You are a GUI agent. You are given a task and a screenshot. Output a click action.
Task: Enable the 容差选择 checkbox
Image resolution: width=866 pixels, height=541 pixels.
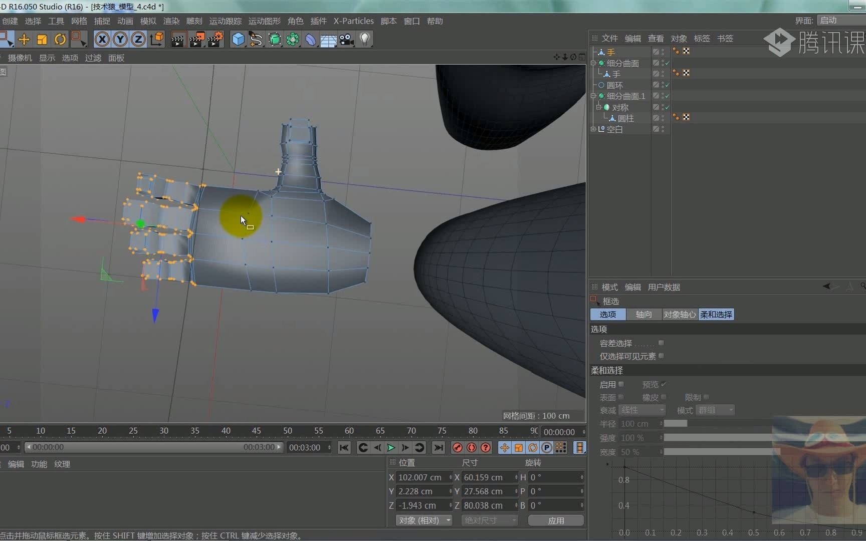(662, 343)
